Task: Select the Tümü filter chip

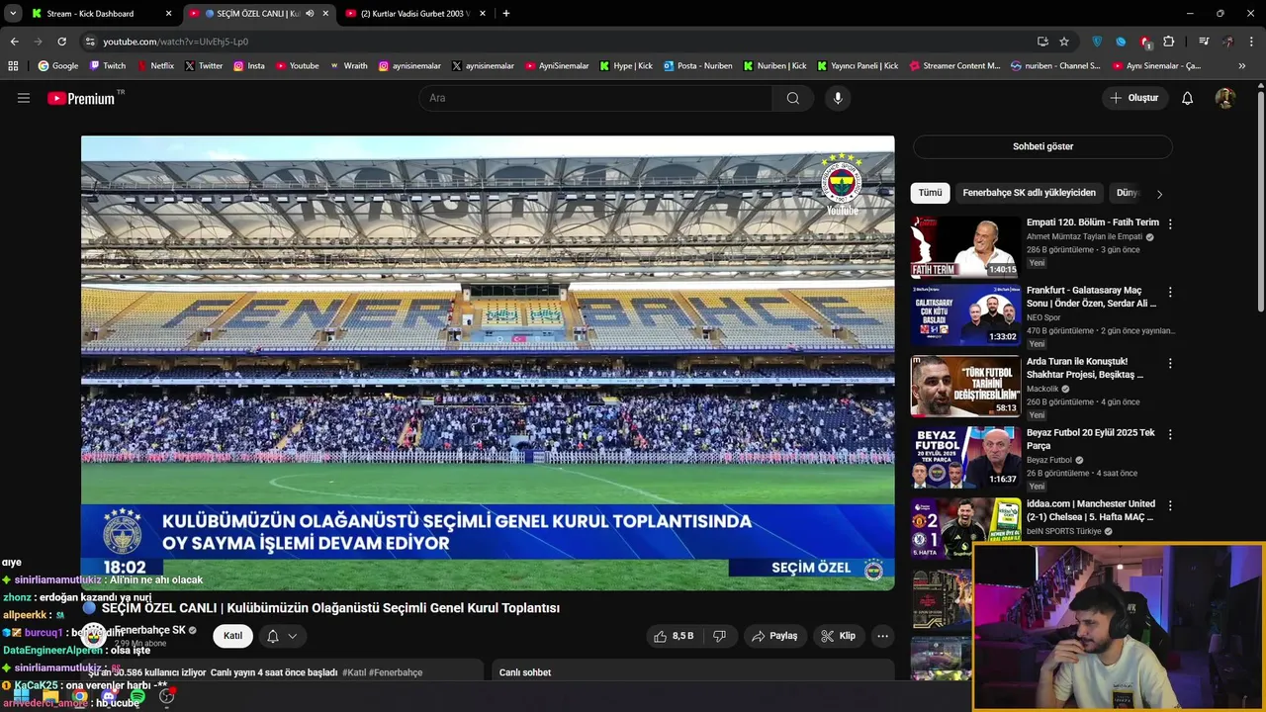Action: pyautogui.click(x=930, y=193)
